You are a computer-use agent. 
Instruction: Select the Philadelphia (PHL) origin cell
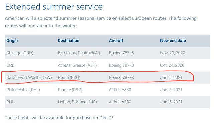coord(23,90)
